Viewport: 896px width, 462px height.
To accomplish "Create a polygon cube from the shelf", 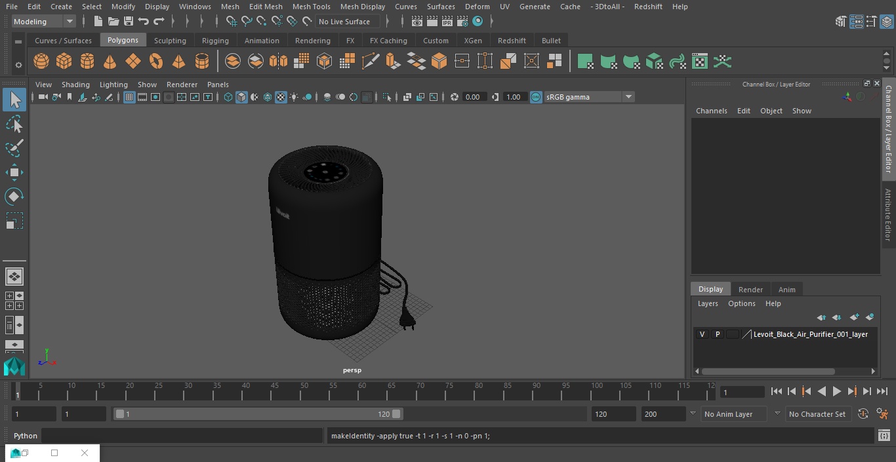I will [64, 62].
